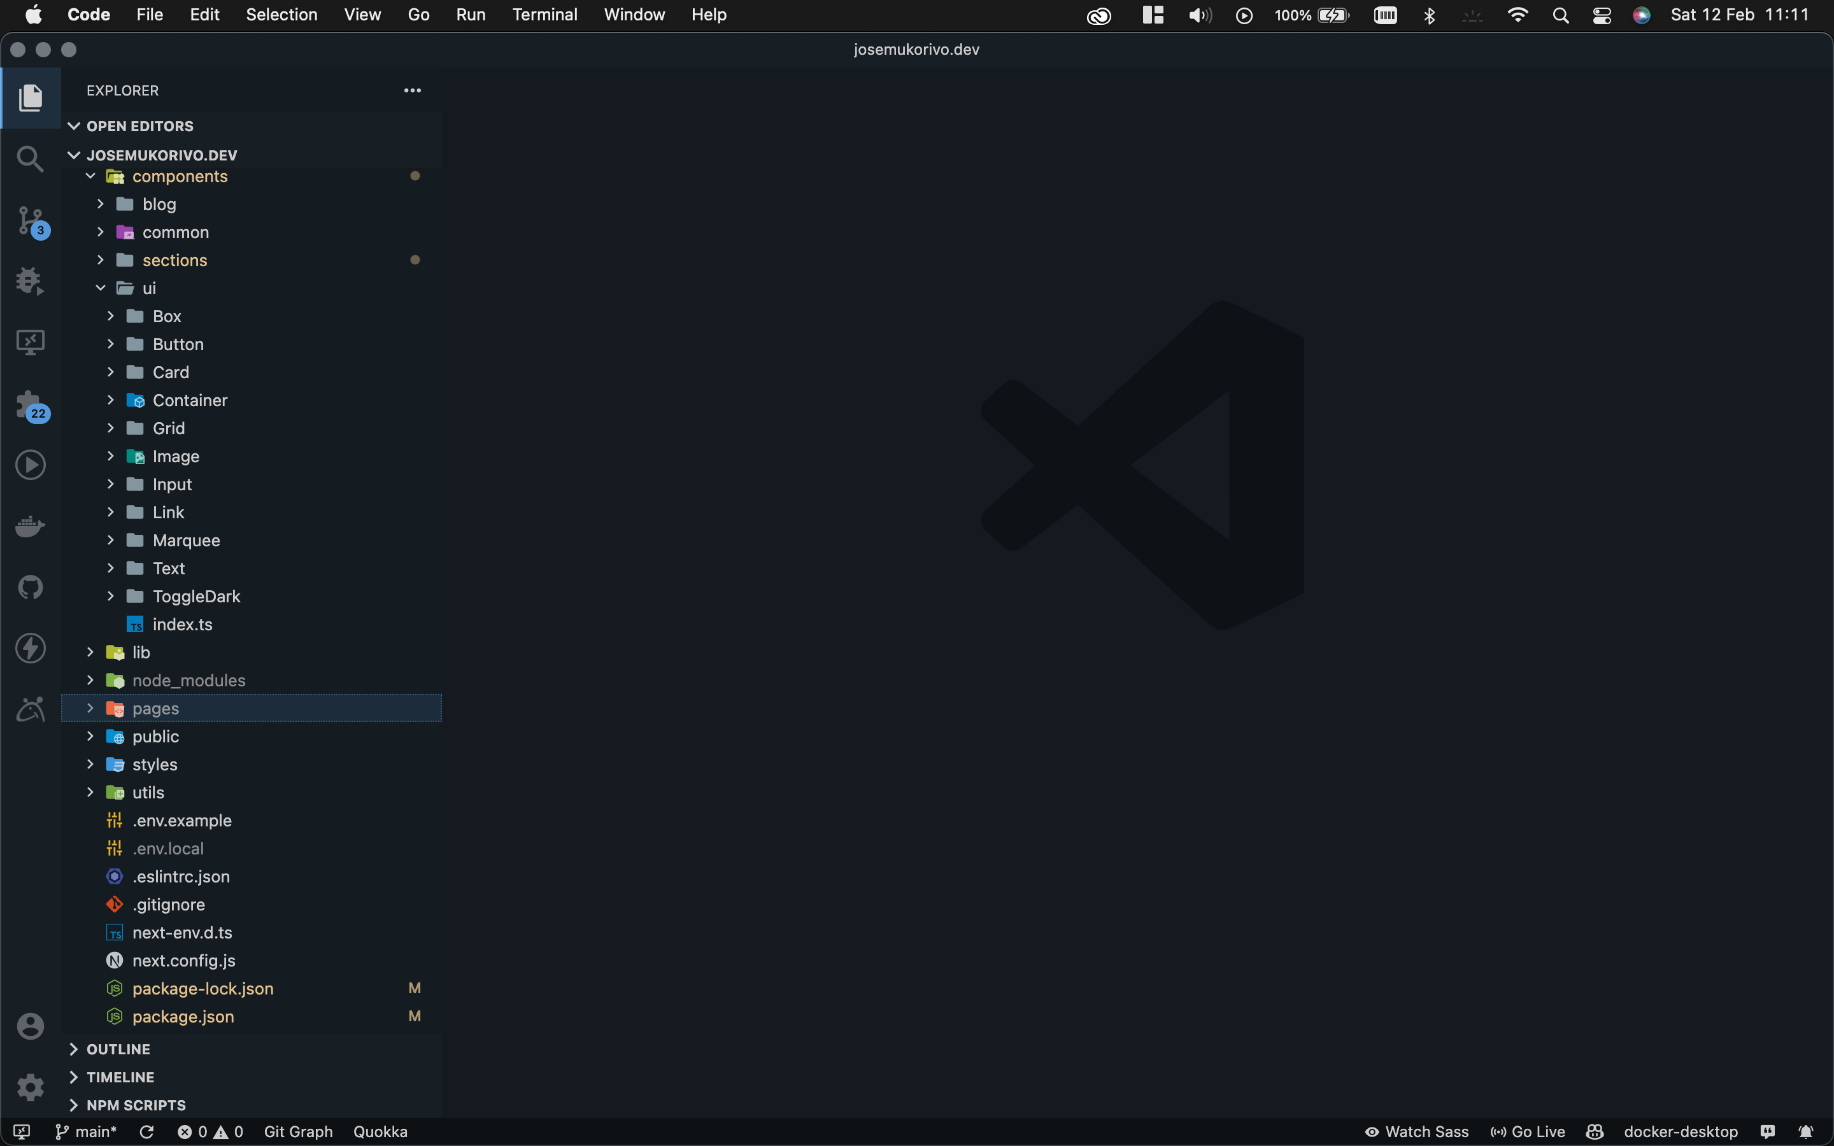Open the Docker view in activity bar
Screen dimensions: 1834x1146
tap(31, 526)
